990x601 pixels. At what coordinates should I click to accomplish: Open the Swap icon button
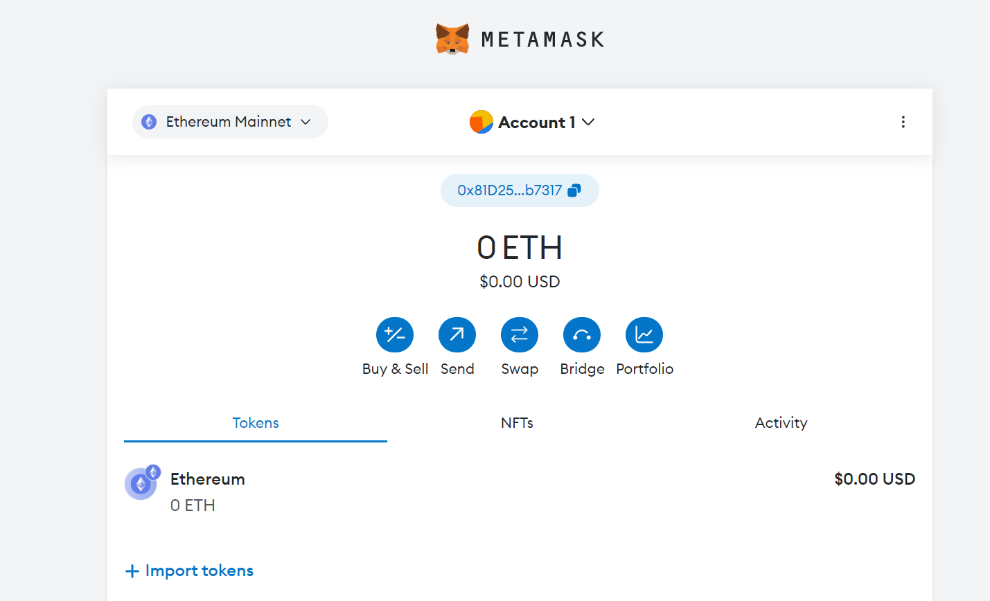(520, 335)
